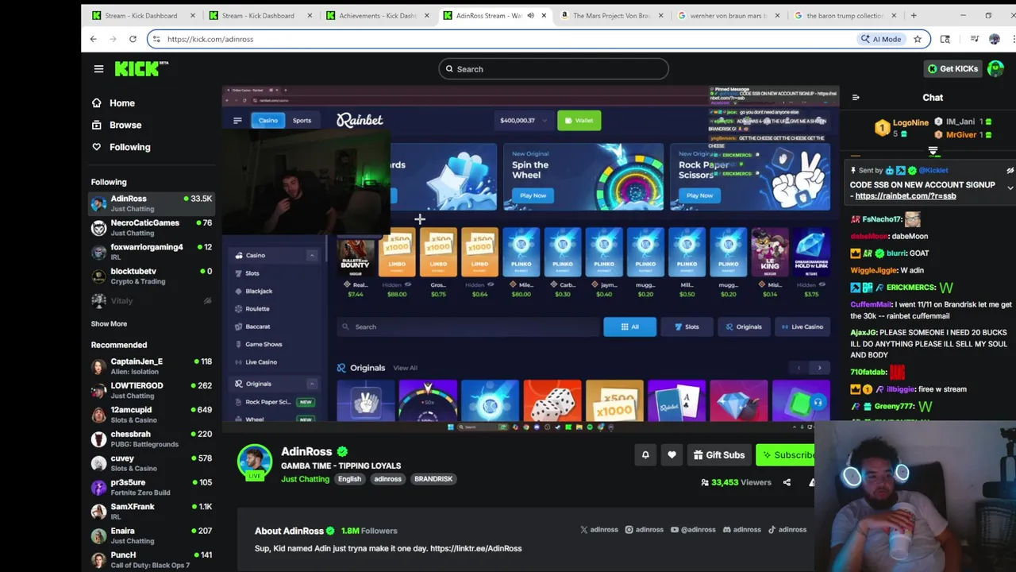Open rainbet.com link in pinned message
Viewport: 1016px width, 572px height.
point(906,196)
